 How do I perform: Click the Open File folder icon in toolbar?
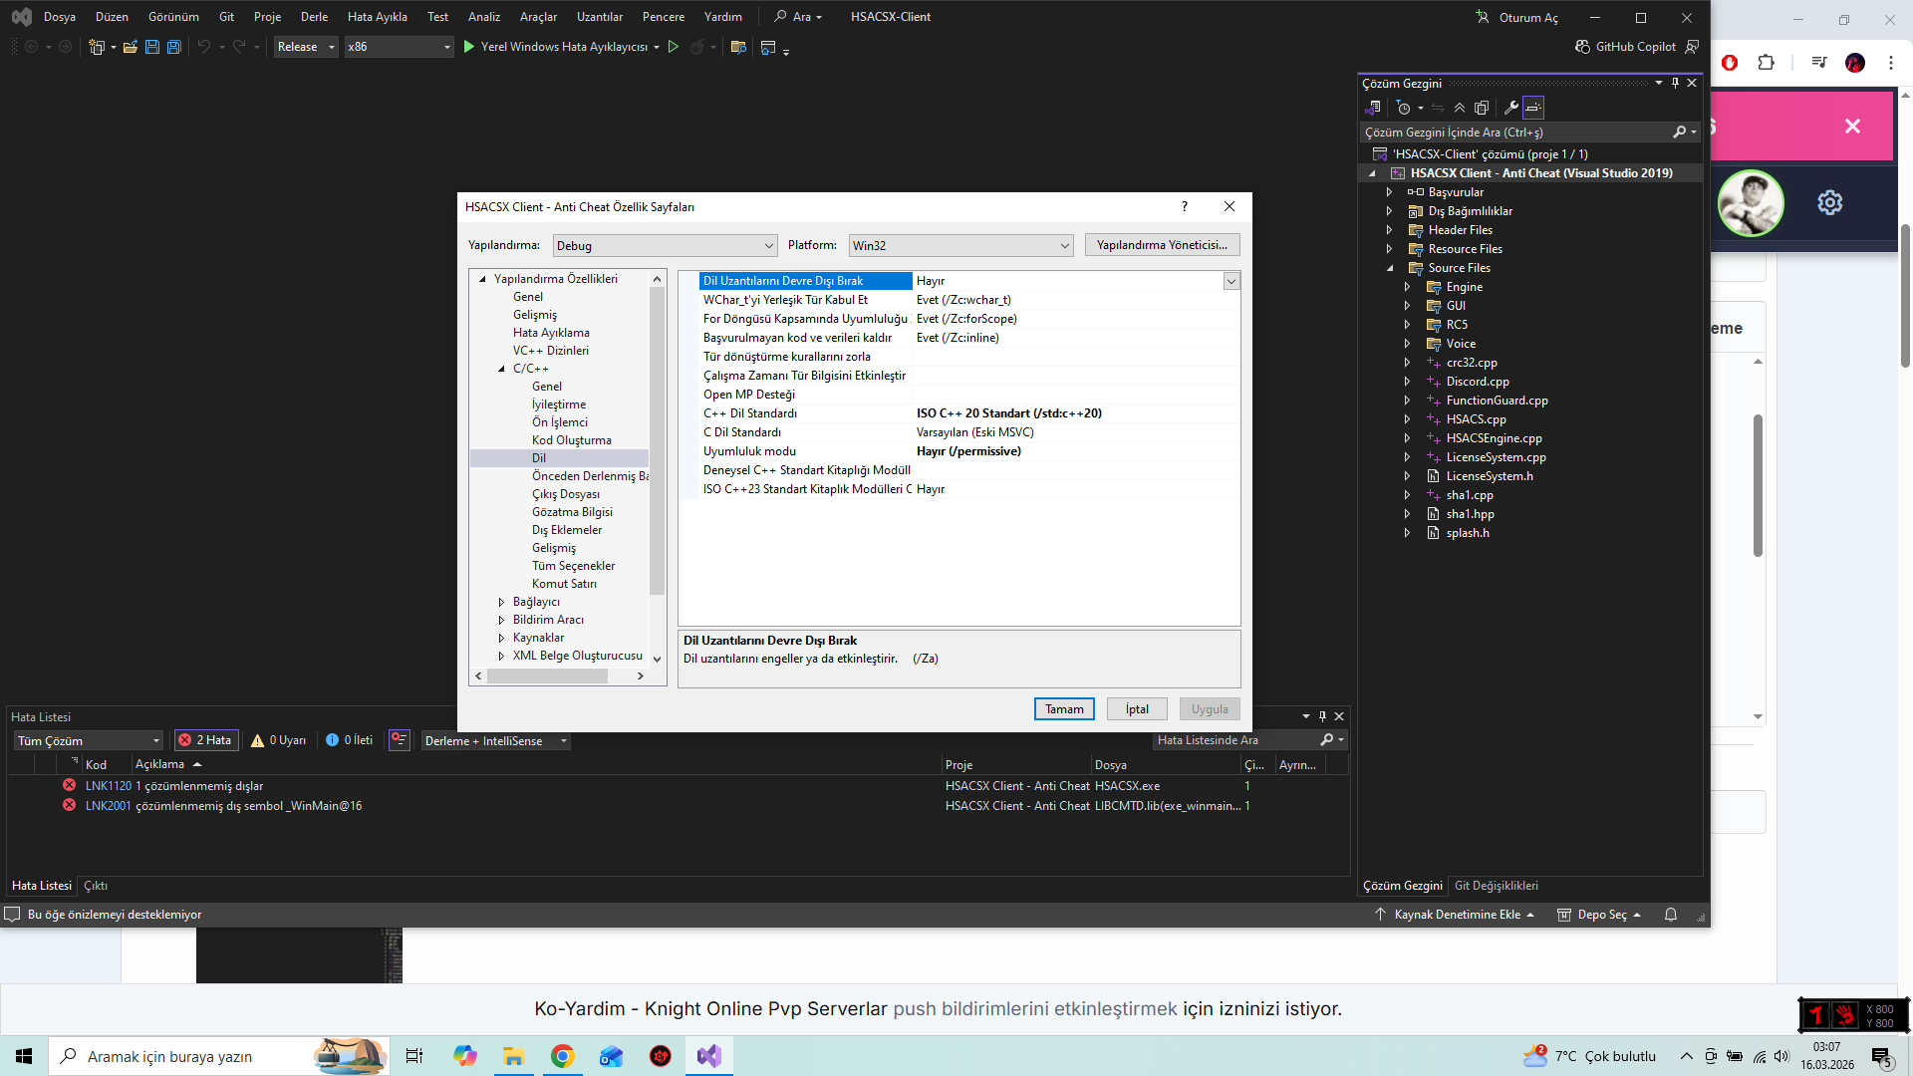tap(131, 47)
